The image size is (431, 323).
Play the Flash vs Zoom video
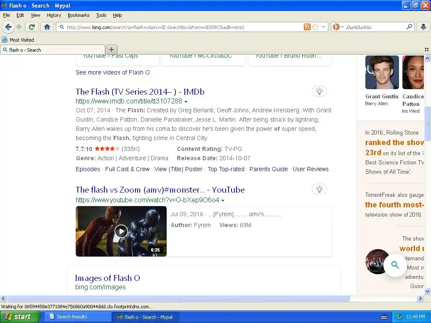click(121, 231)
